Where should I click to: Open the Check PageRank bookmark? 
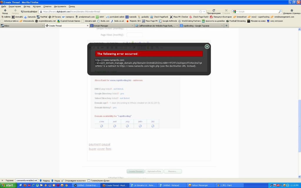tap(159, 17)
